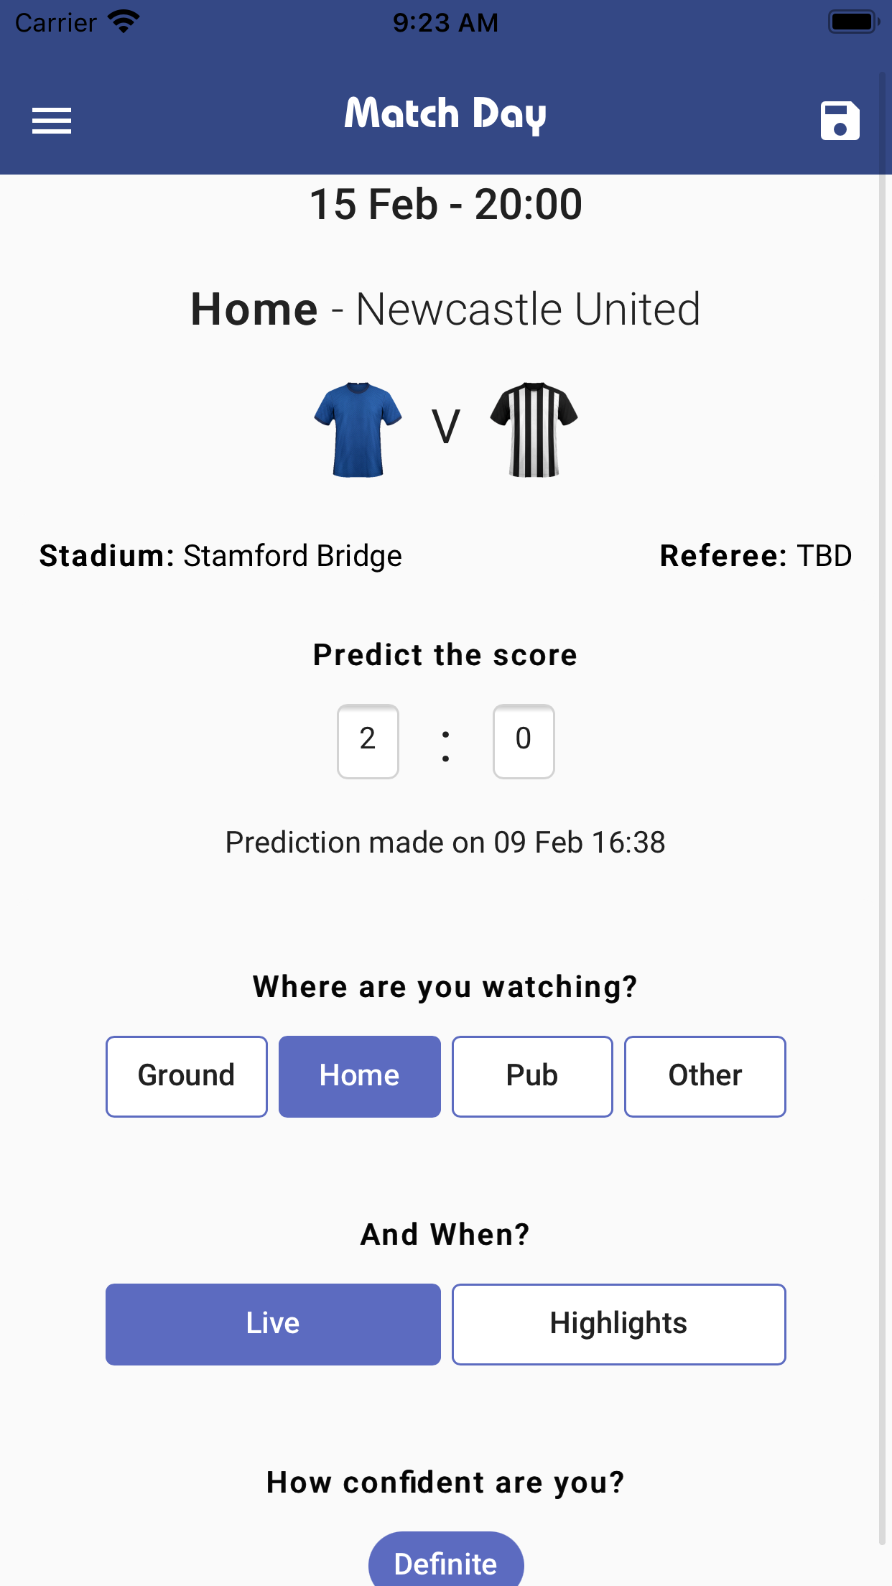Tap the Referee TBD label
Viewport: 892px width, 1586px height.
pos(756,556)
